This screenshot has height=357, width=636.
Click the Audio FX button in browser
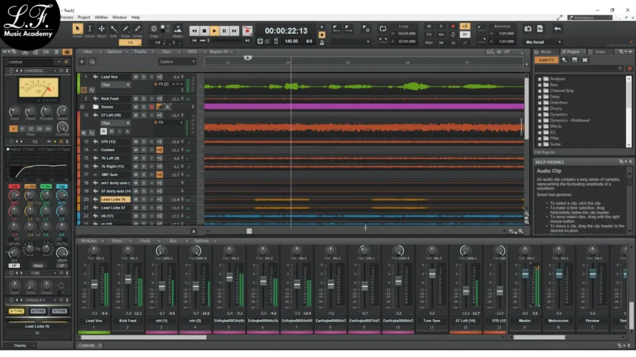point(547,60)
